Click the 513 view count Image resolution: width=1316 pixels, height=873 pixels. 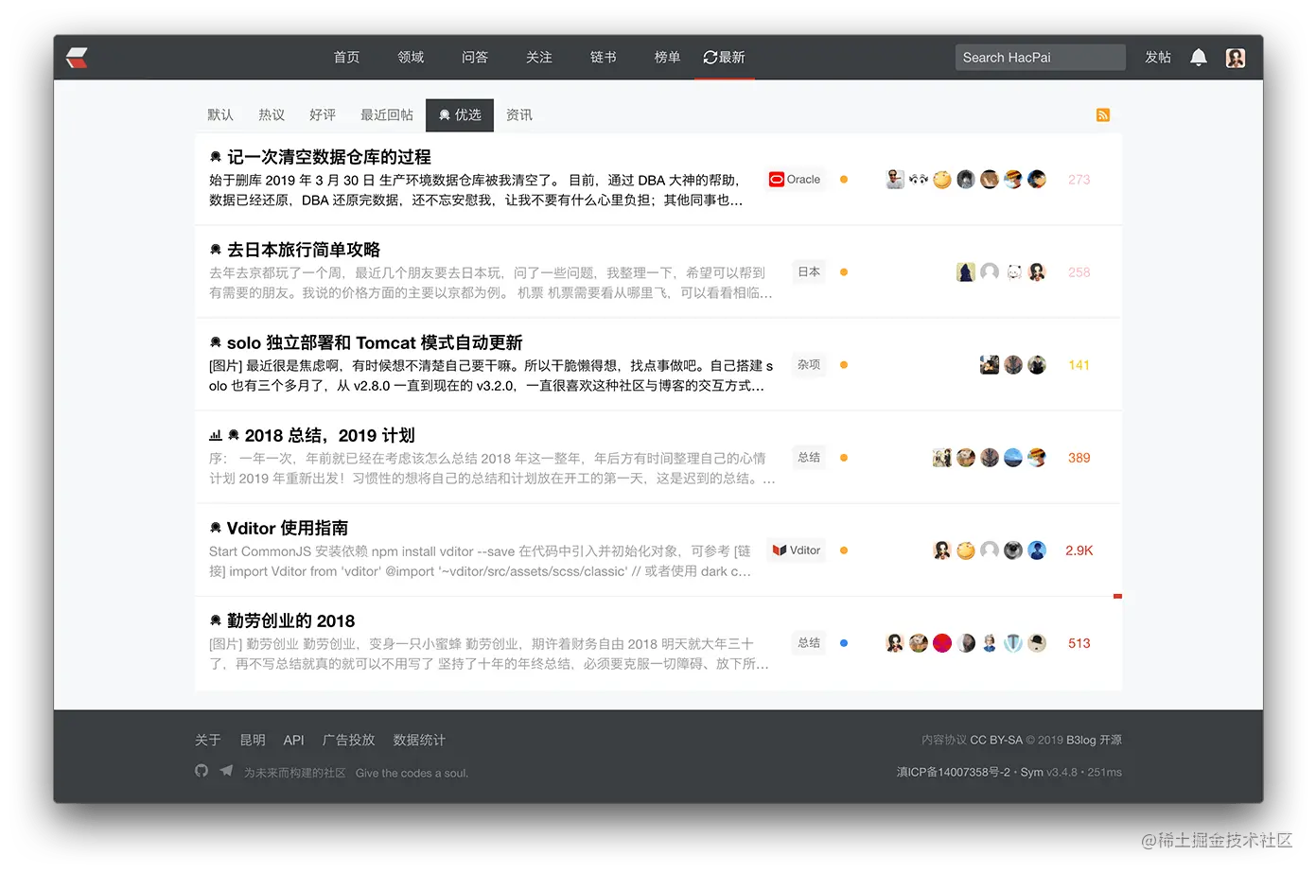(x=1079, y=643)
